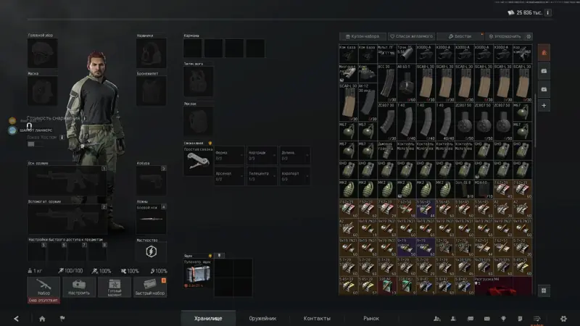Click the home icon in bottom bar

pos(42,319)
